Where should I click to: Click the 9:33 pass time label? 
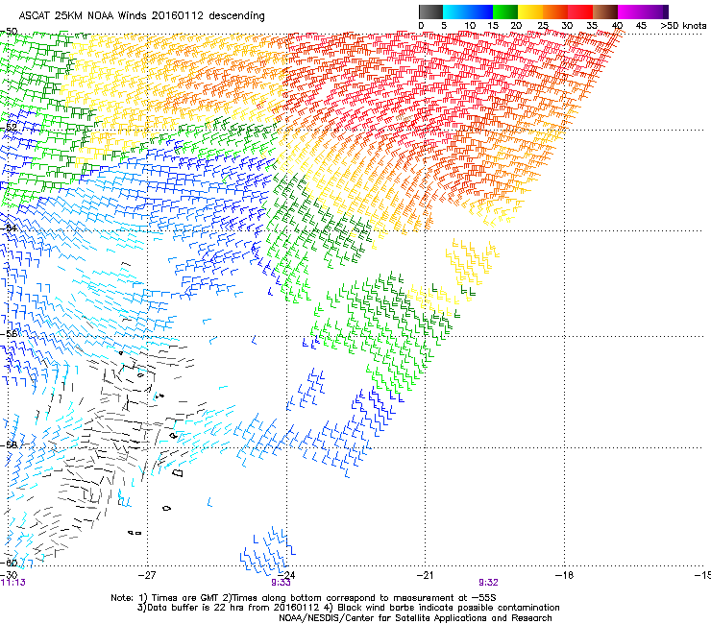281,583
